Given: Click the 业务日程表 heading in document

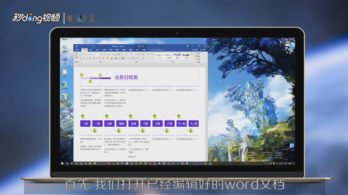Looking at the screenshot, I should (x=126, y=77).
